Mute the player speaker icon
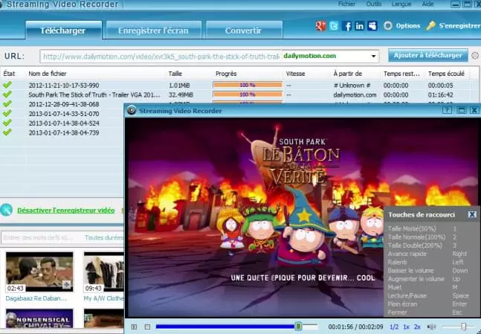Screen dimensions: 481x334 pos(432,327)
